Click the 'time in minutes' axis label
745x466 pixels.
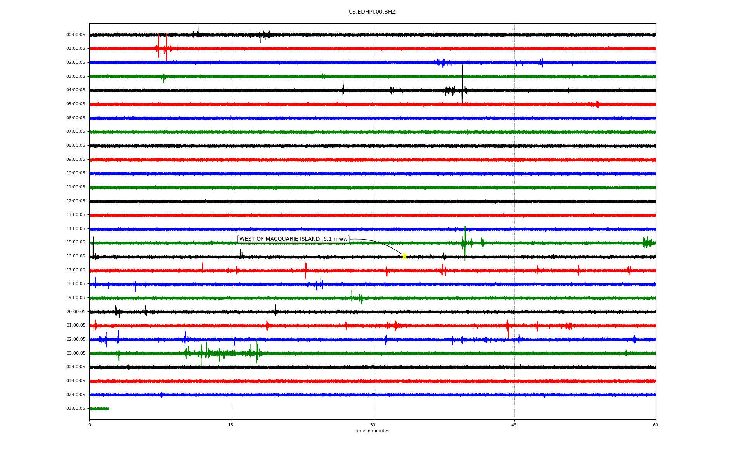(x=372, y=431)
